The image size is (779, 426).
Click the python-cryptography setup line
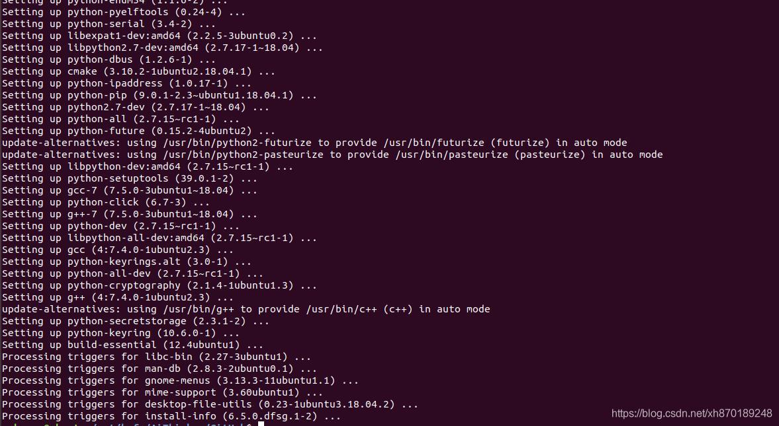[160, 286]
